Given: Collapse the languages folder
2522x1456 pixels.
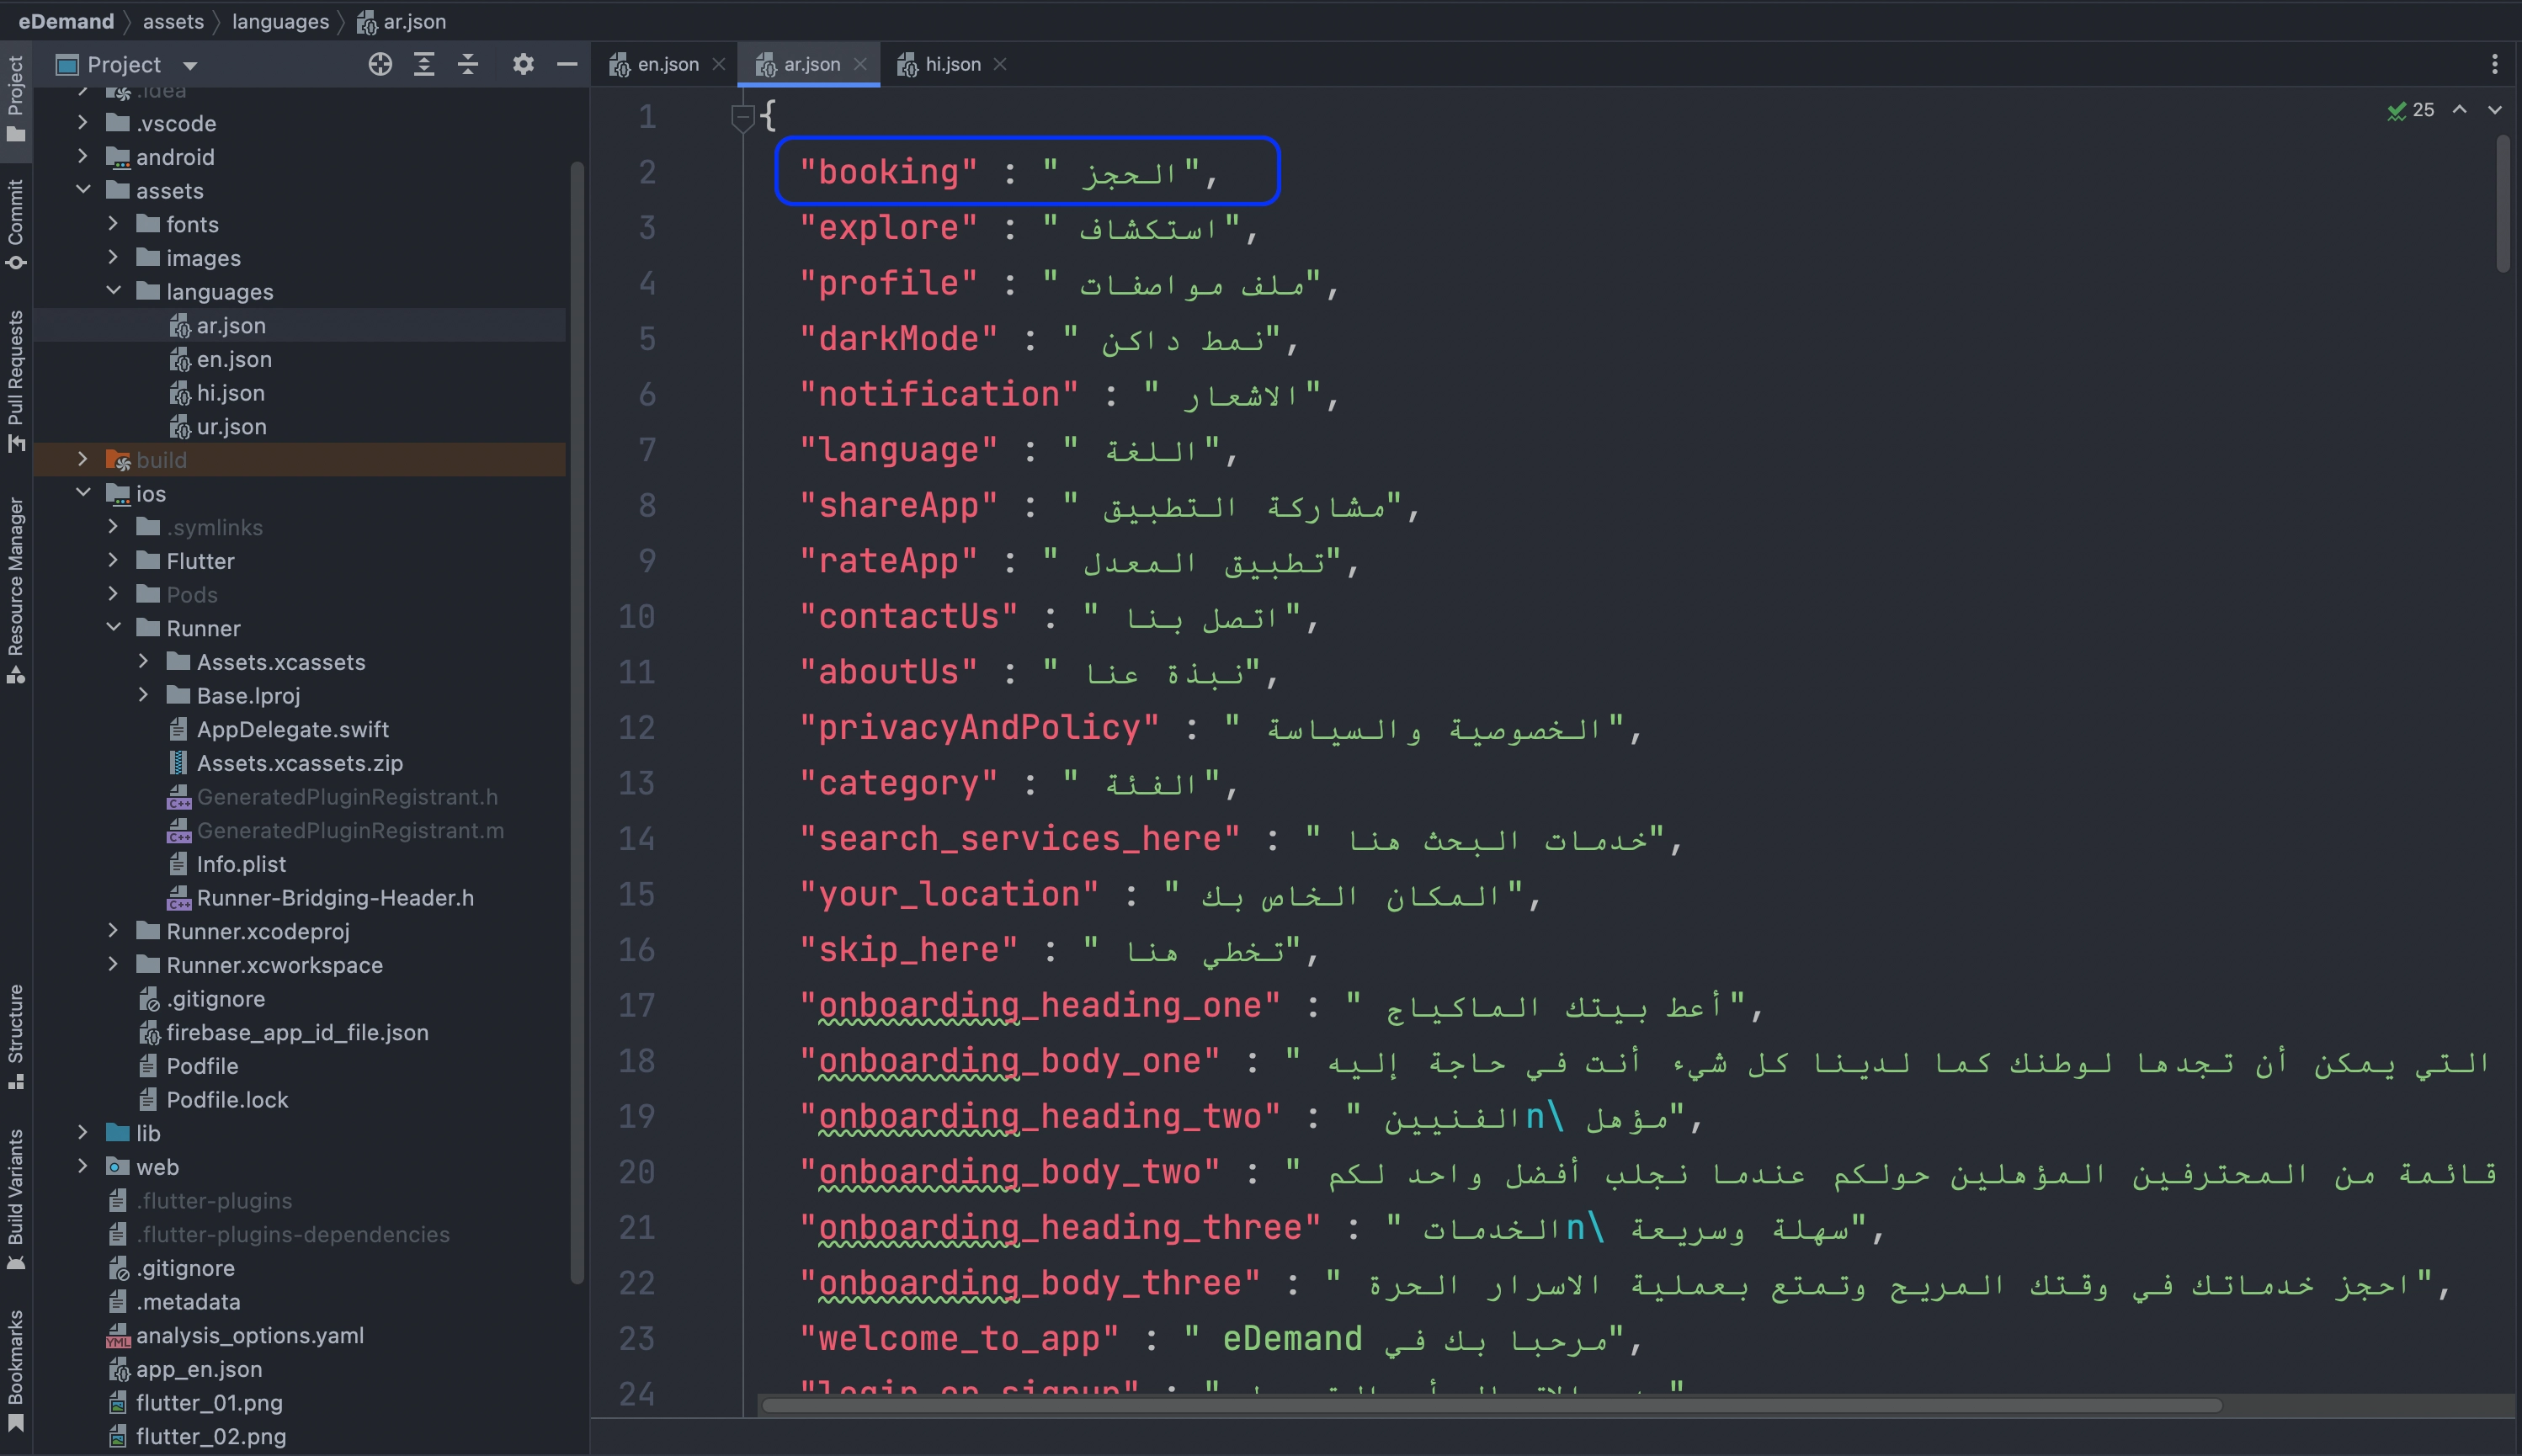Looking at the screenshot, I should pos(113,291).
